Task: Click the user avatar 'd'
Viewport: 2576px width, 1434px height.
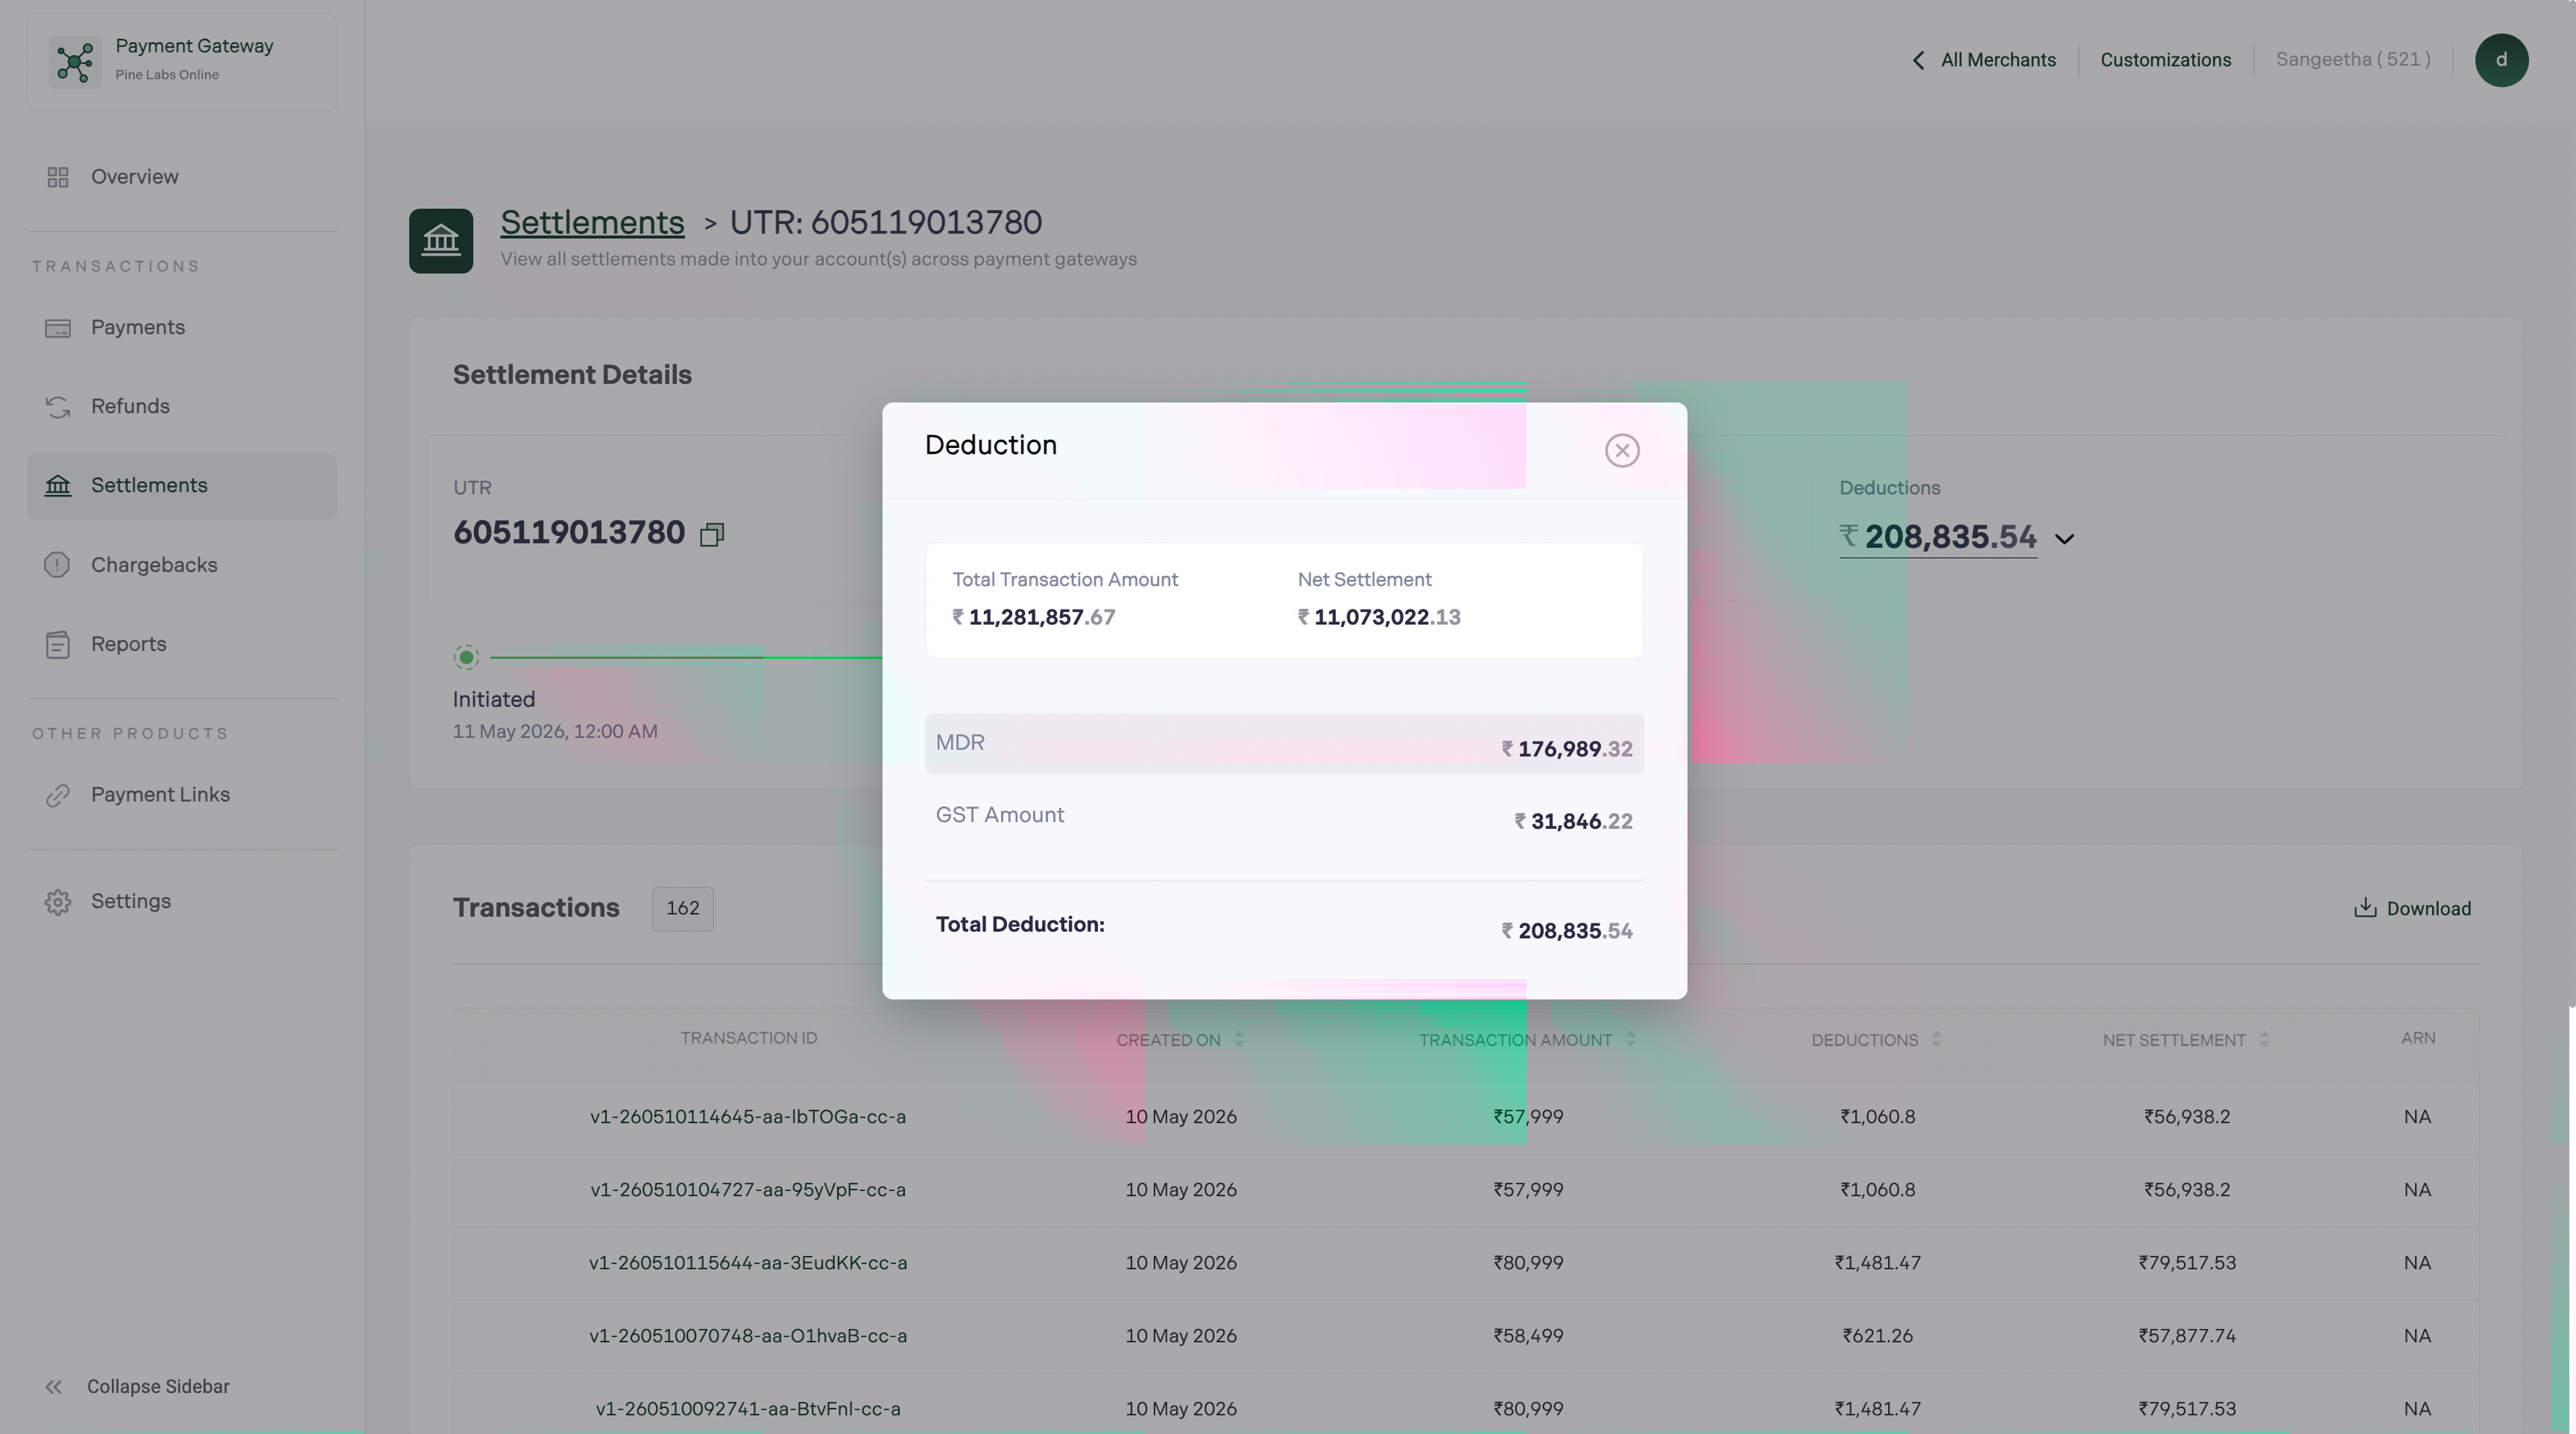Action: (2502, 60)
